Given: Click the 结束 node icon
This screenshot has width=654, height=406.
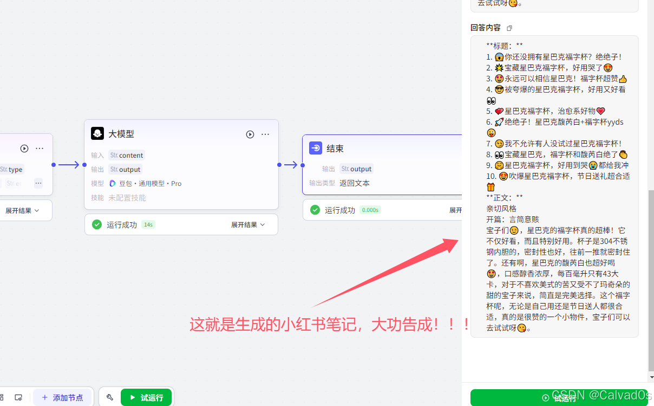Looking at the screenshot, I should (x=316, y=148).
